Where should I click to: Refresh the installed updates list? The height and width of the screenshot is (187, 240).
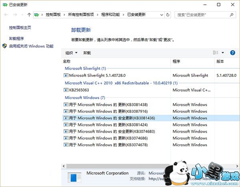[x=168, y=15]
